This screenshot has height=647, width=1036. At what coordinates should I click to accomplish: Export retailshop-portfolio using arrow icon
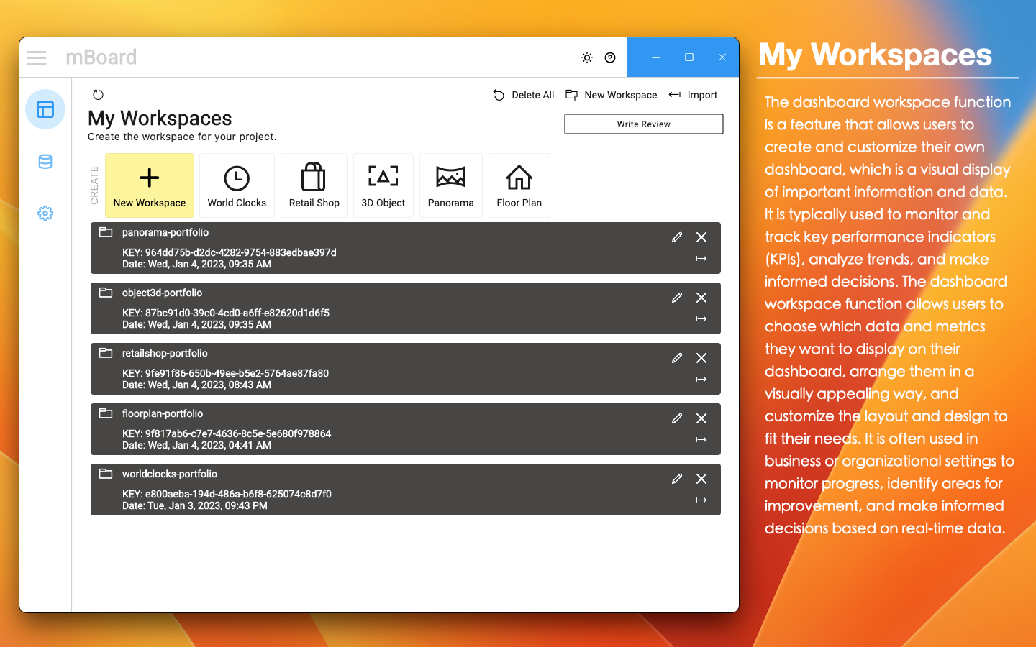click(x=701, y=380)
